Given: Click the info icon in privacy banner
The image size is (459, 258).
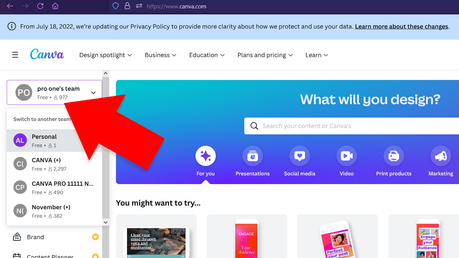Looking at the screenshot, I should (12, 27).
